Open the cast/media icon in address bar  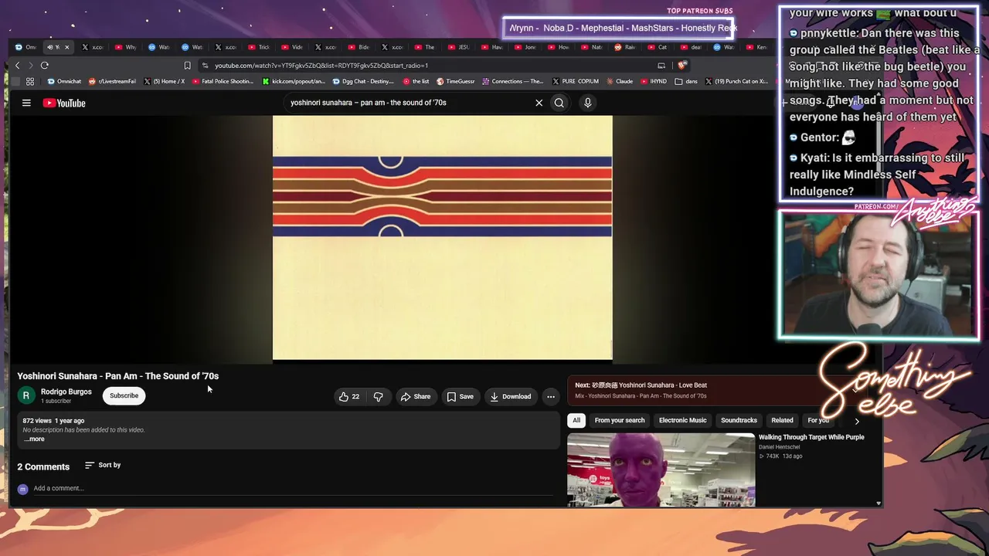click(661, 66)
